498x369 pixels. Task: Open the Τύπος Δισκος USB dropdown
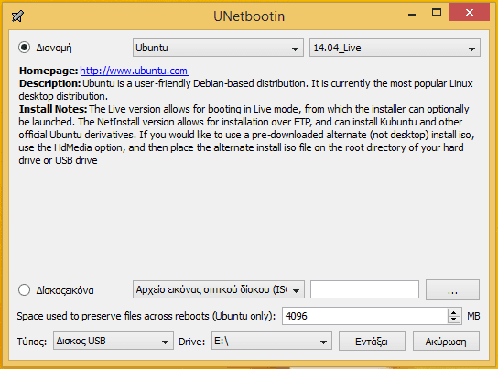coord(114,341)
